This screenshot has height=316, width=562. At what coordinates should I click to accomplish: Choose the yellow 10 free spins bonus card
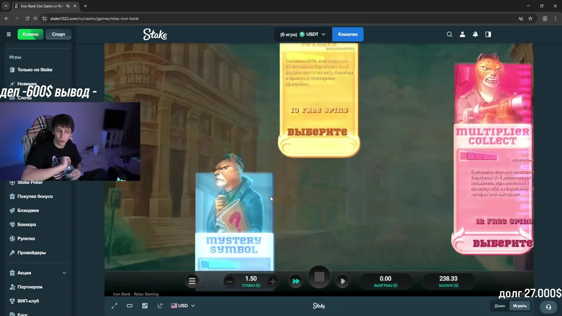319,99
